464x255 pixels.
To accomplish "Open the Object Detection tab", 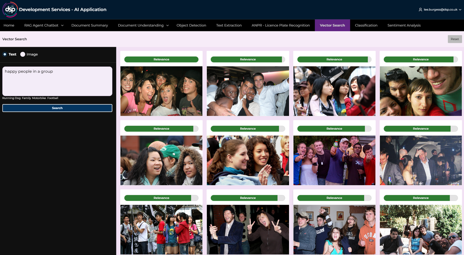I will tap(191, 25).
